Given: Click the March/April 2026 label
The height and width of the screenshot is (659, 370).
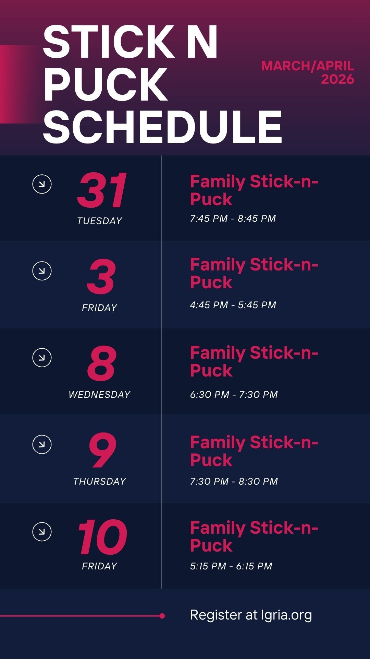Looking at the screenshot, I should tap(307, 72).
